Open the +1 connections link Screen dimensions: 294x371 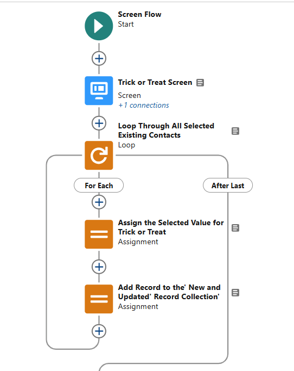(143, 106)
